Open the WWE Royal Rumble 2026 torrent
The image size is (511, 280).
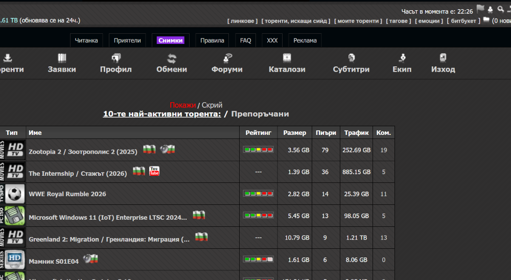point(67,194)
